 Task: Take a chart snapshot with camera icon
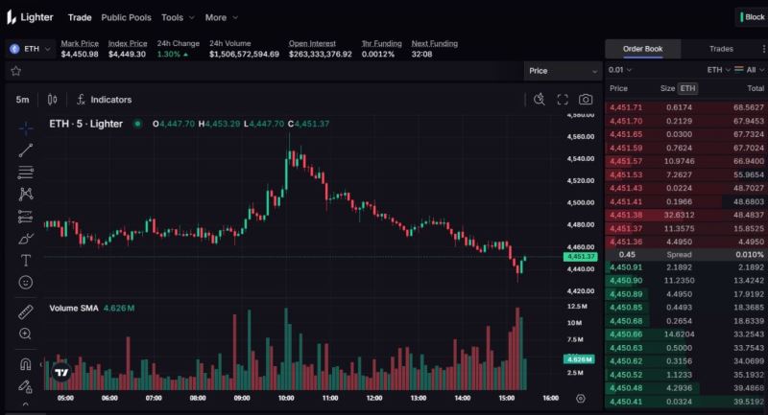(586, 100)
